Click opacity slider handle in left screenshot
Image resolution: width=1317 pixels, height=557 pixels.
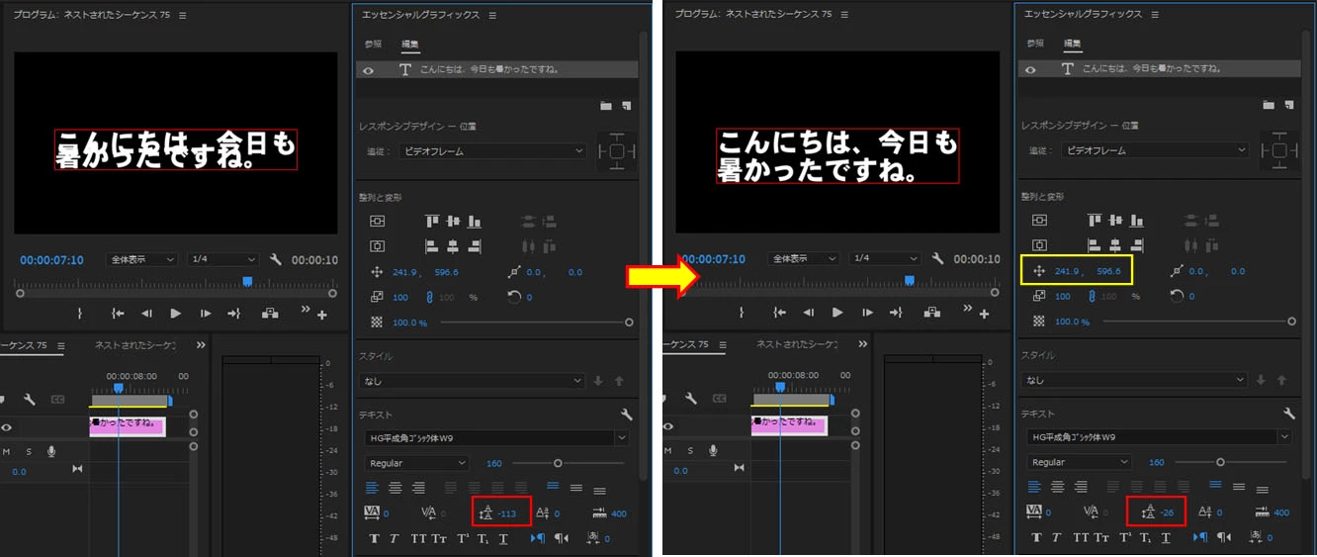point(629,322)
